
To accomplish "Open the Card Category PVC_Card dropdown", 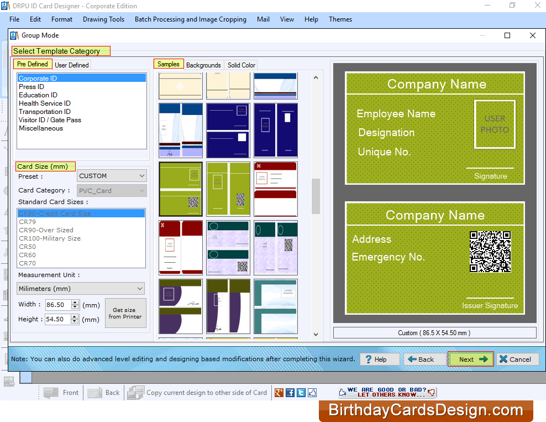I will (112, 191).
